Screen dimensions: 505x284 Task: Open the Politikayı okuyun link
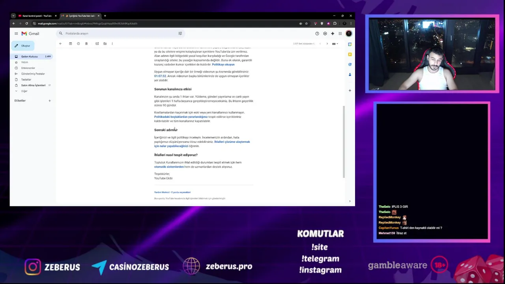(223, 64)
